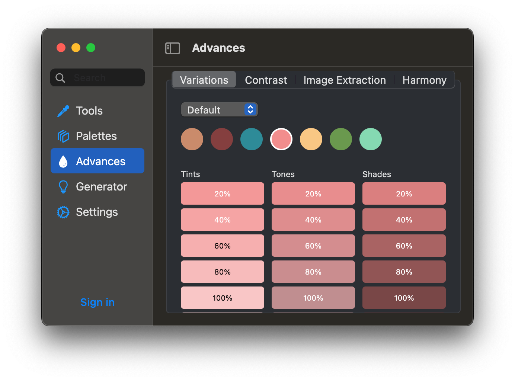Screen dimensions: 515x381
Task: Expand the Default dropdown menu
Action: (219, 110)
